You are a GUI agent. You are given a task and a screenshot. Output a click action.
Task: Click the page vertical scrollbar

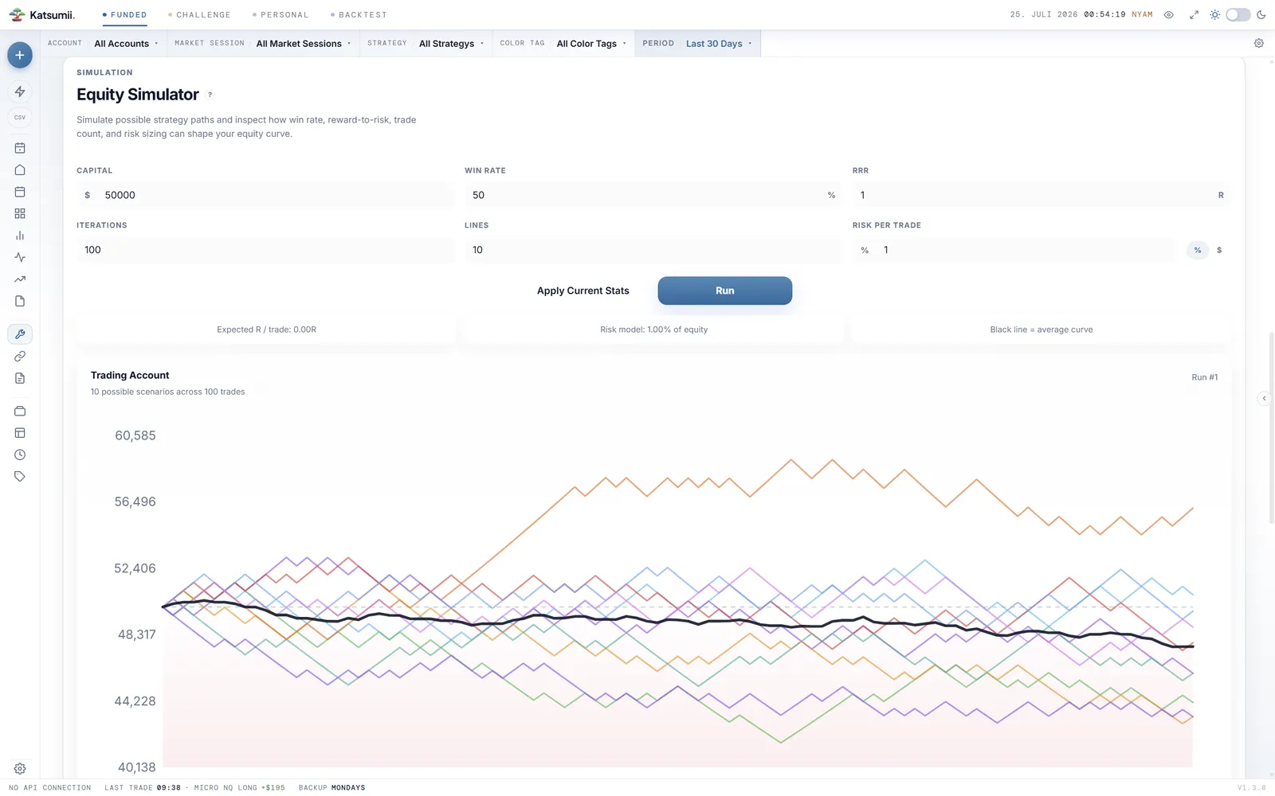tap(1271, 427)
